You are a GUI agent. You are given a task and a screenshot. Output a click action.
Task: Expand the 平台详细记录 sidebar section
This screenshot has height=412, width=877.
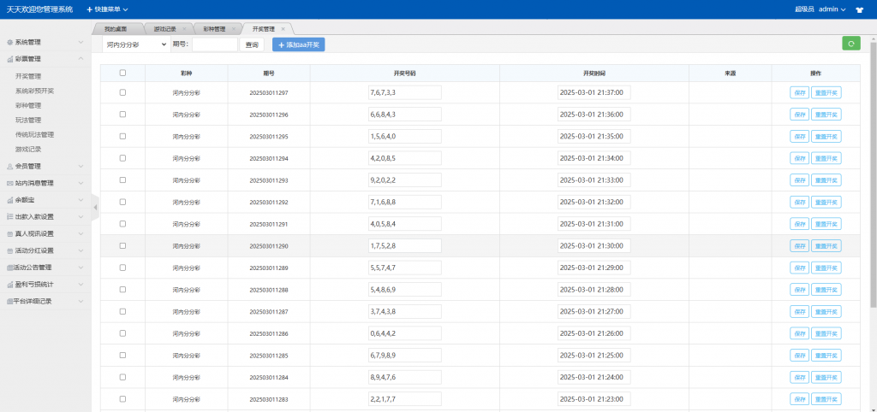pyautogui.click(x=45, y=301)
